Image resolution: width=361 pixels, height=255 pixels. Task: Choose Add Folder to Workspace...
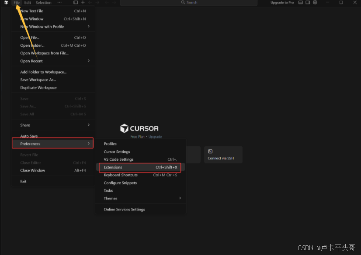point(53,72)
